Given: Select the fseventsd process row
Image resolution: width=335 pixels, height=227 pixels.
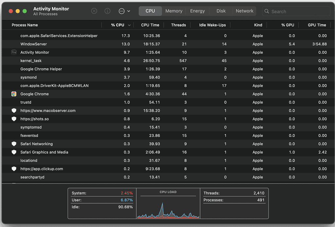Looking at the screenshot, I should click(x=168, y=136).
